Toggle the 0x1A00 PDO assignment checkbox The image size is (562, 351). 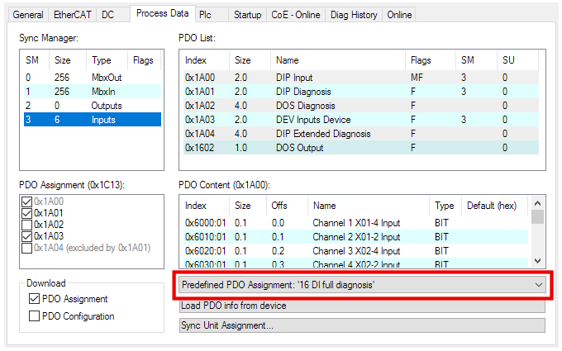[27, 202]
